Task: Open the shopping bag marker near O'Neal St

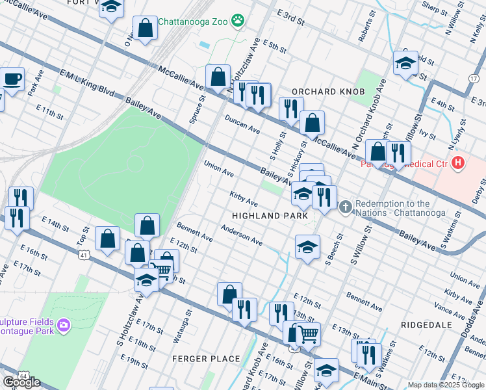Action: (x=145, y=29)
